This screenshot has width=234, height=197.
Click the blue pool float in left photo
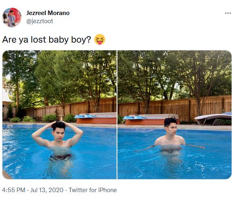(85, 116)
